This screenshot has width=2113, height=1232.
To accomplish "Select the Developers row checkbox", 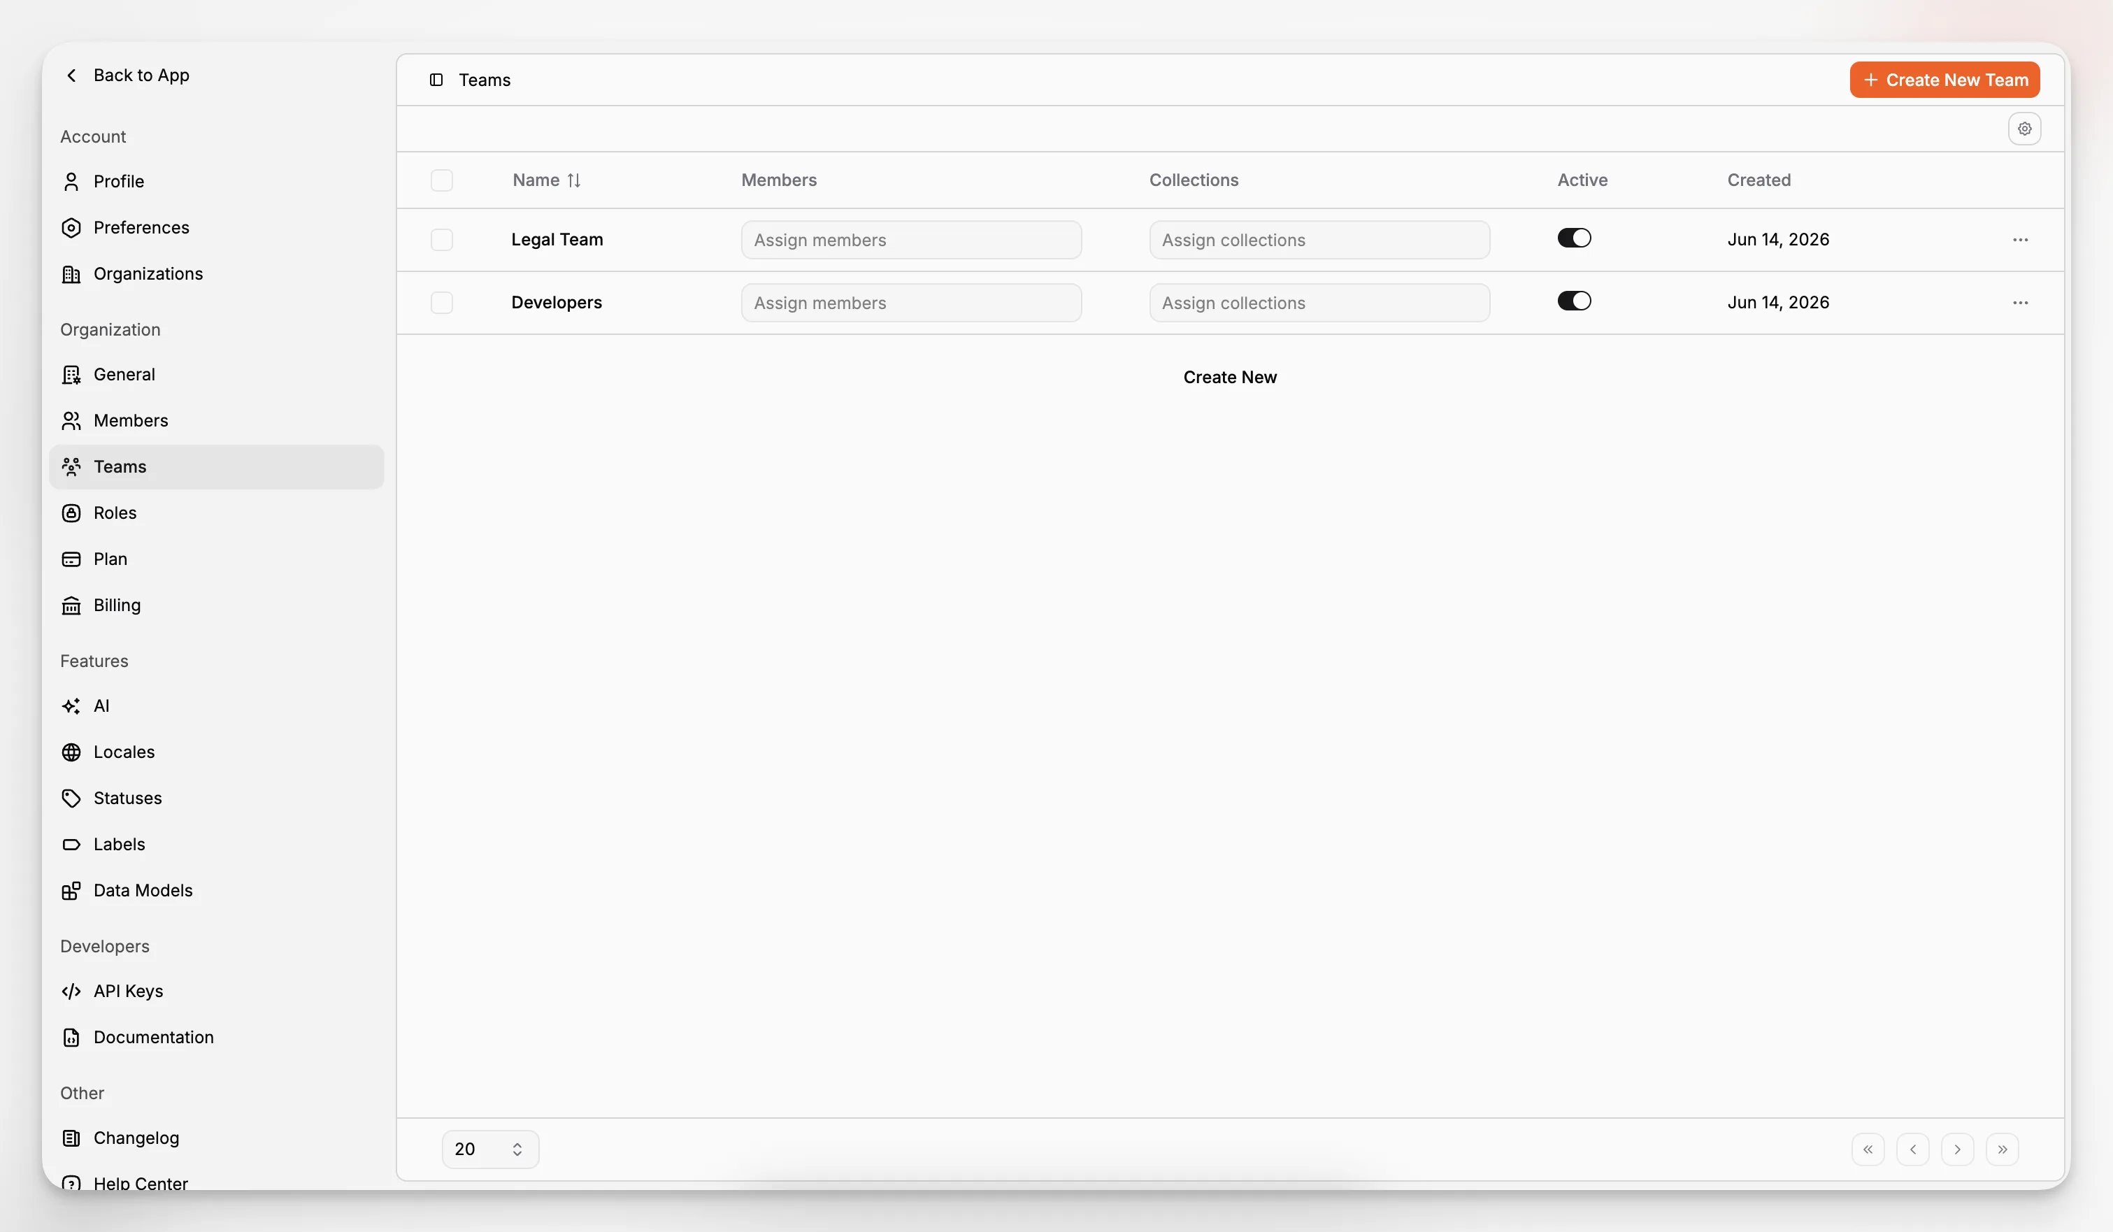I will point(442,303).
